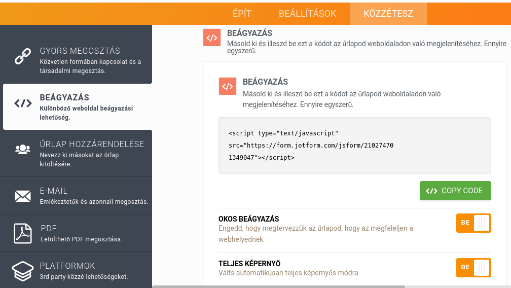Image resolution: width=511 pixels, height=288 pixels.
Task: Open Gyors Megosztás sharing option
Action: [x=80, y=51]
